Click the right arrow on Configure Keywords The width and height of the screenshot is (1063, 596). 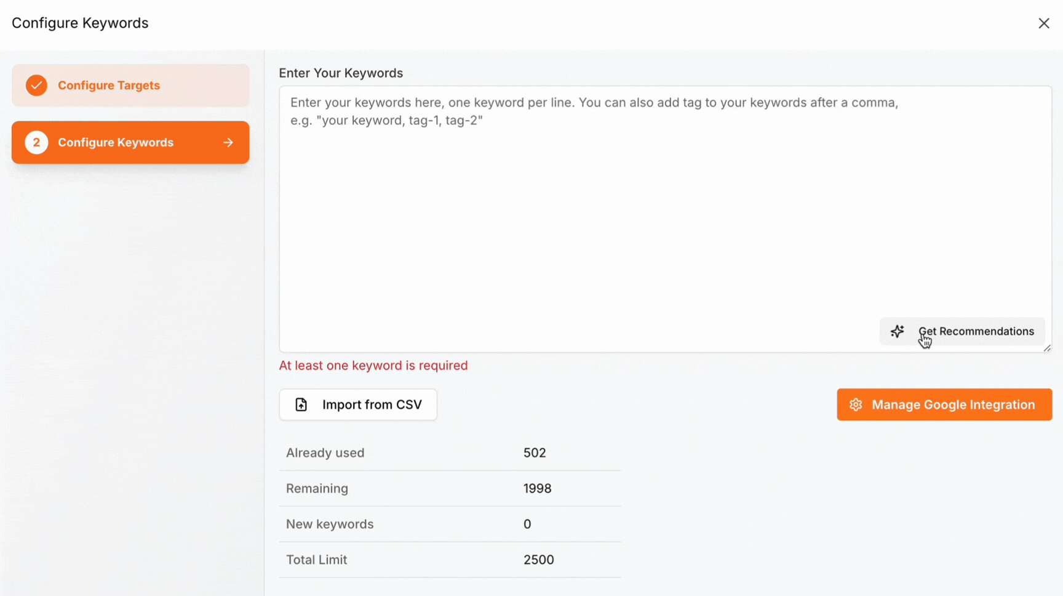(x=228, y=142)
